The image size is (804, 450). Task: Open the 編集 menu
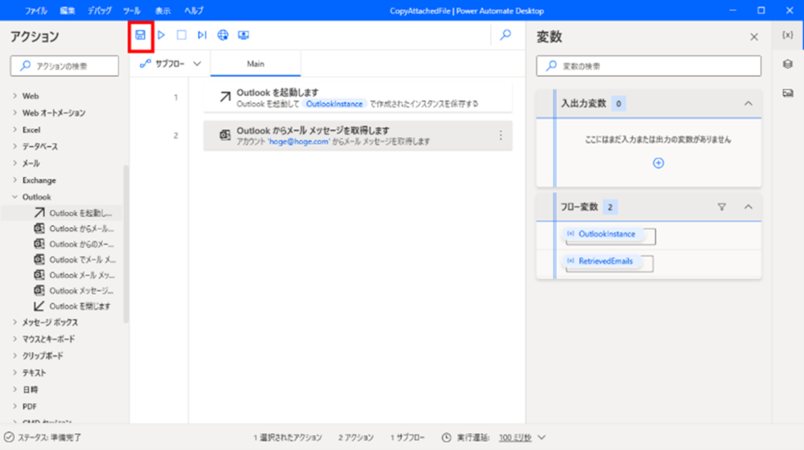click(68, 11)
